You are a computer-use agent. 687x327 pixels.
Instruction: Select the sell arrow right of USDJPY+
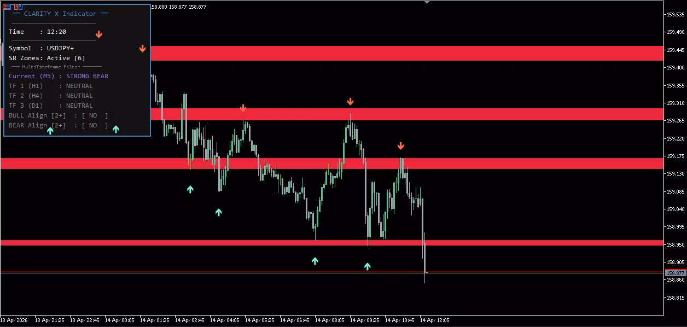(142, 49)
